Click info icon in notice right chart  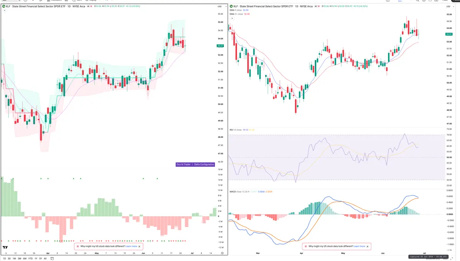coord(306,246)
